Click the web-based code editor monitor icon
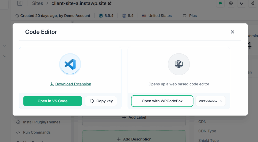 tap(179, 64)
